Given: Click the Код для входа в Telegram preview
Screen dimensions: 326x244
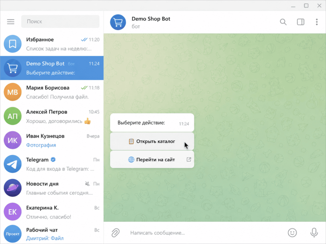Looking at the screenshot, I should [x=60, y=169].
